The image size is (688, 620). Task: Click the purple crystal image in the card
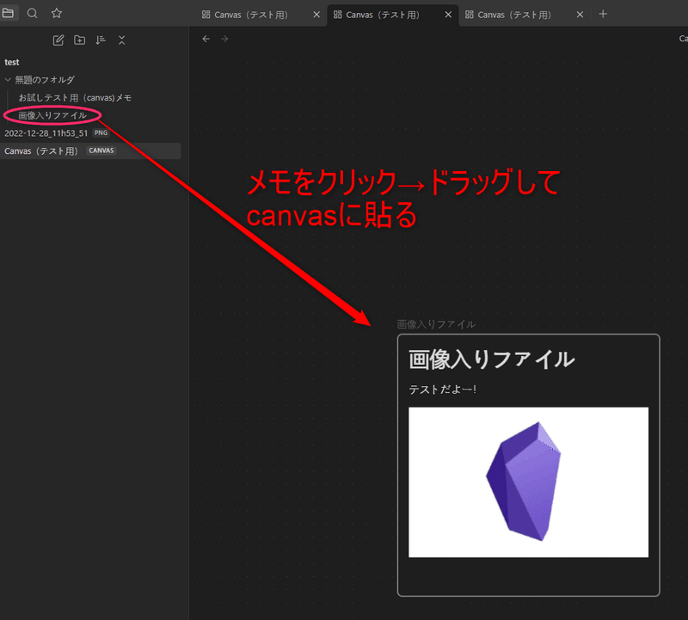pyautogui.click(x=528, y=482)
